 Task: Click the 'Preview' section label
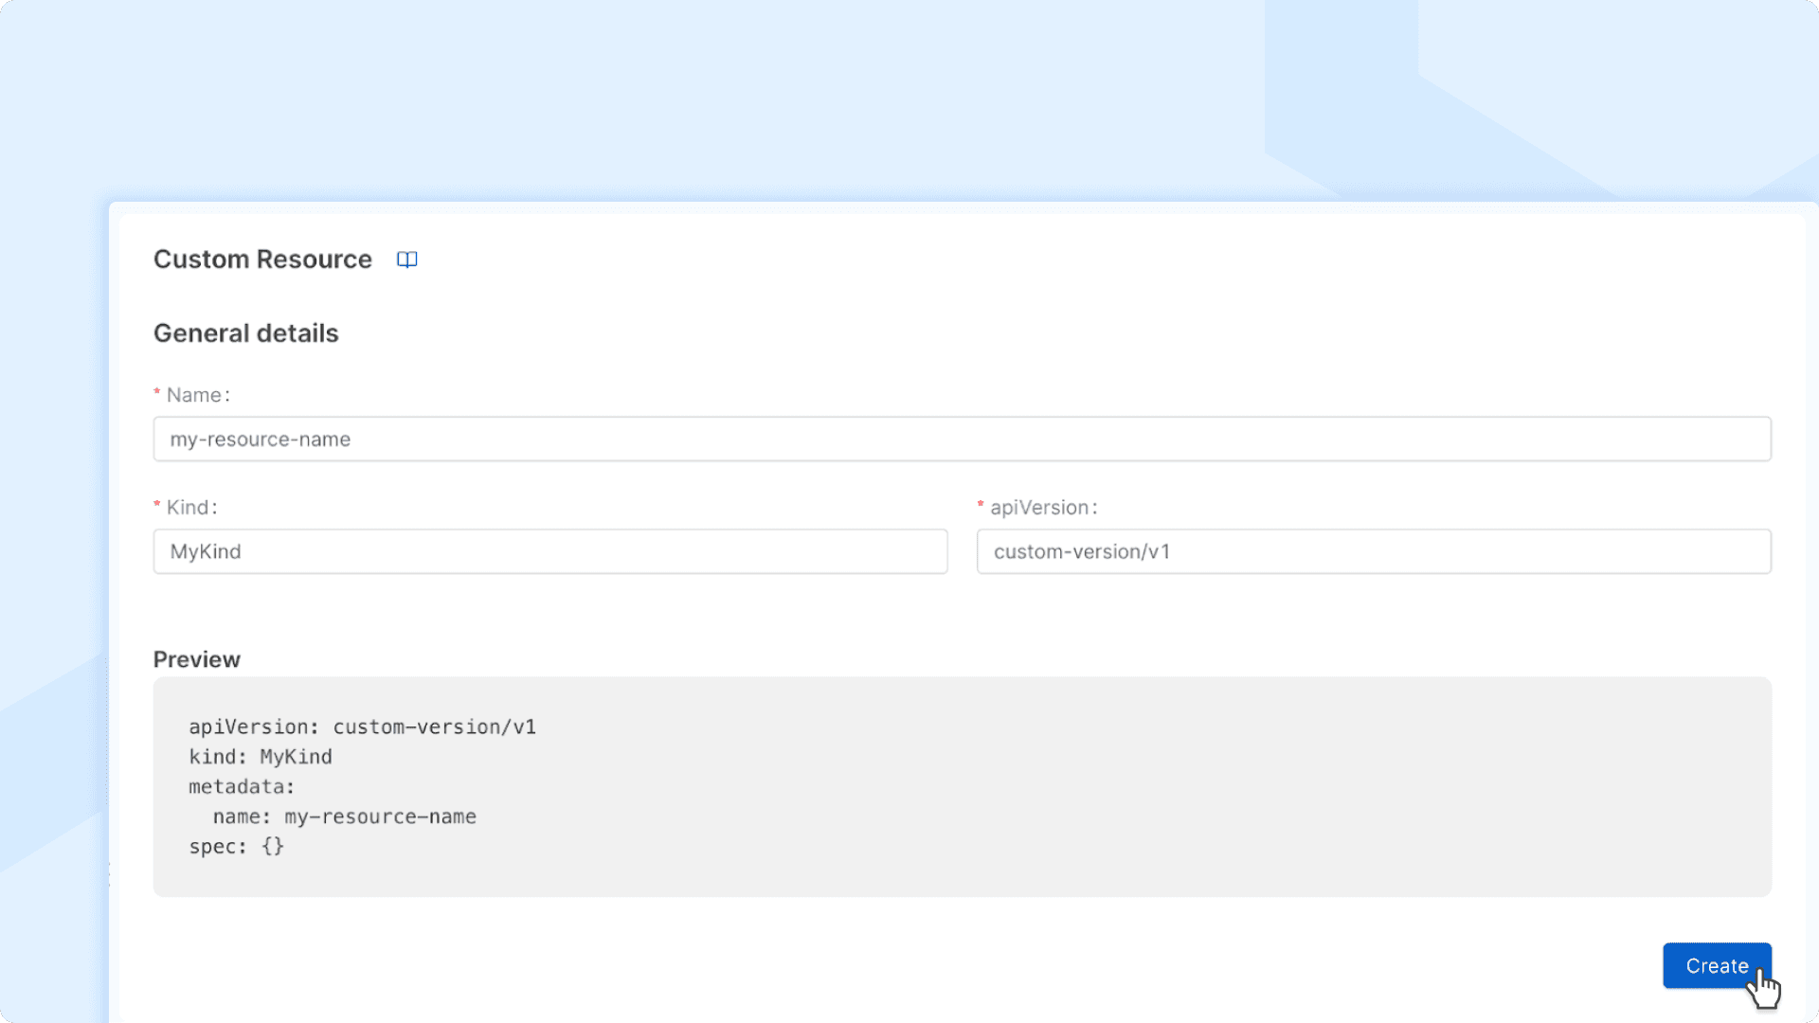197,659
